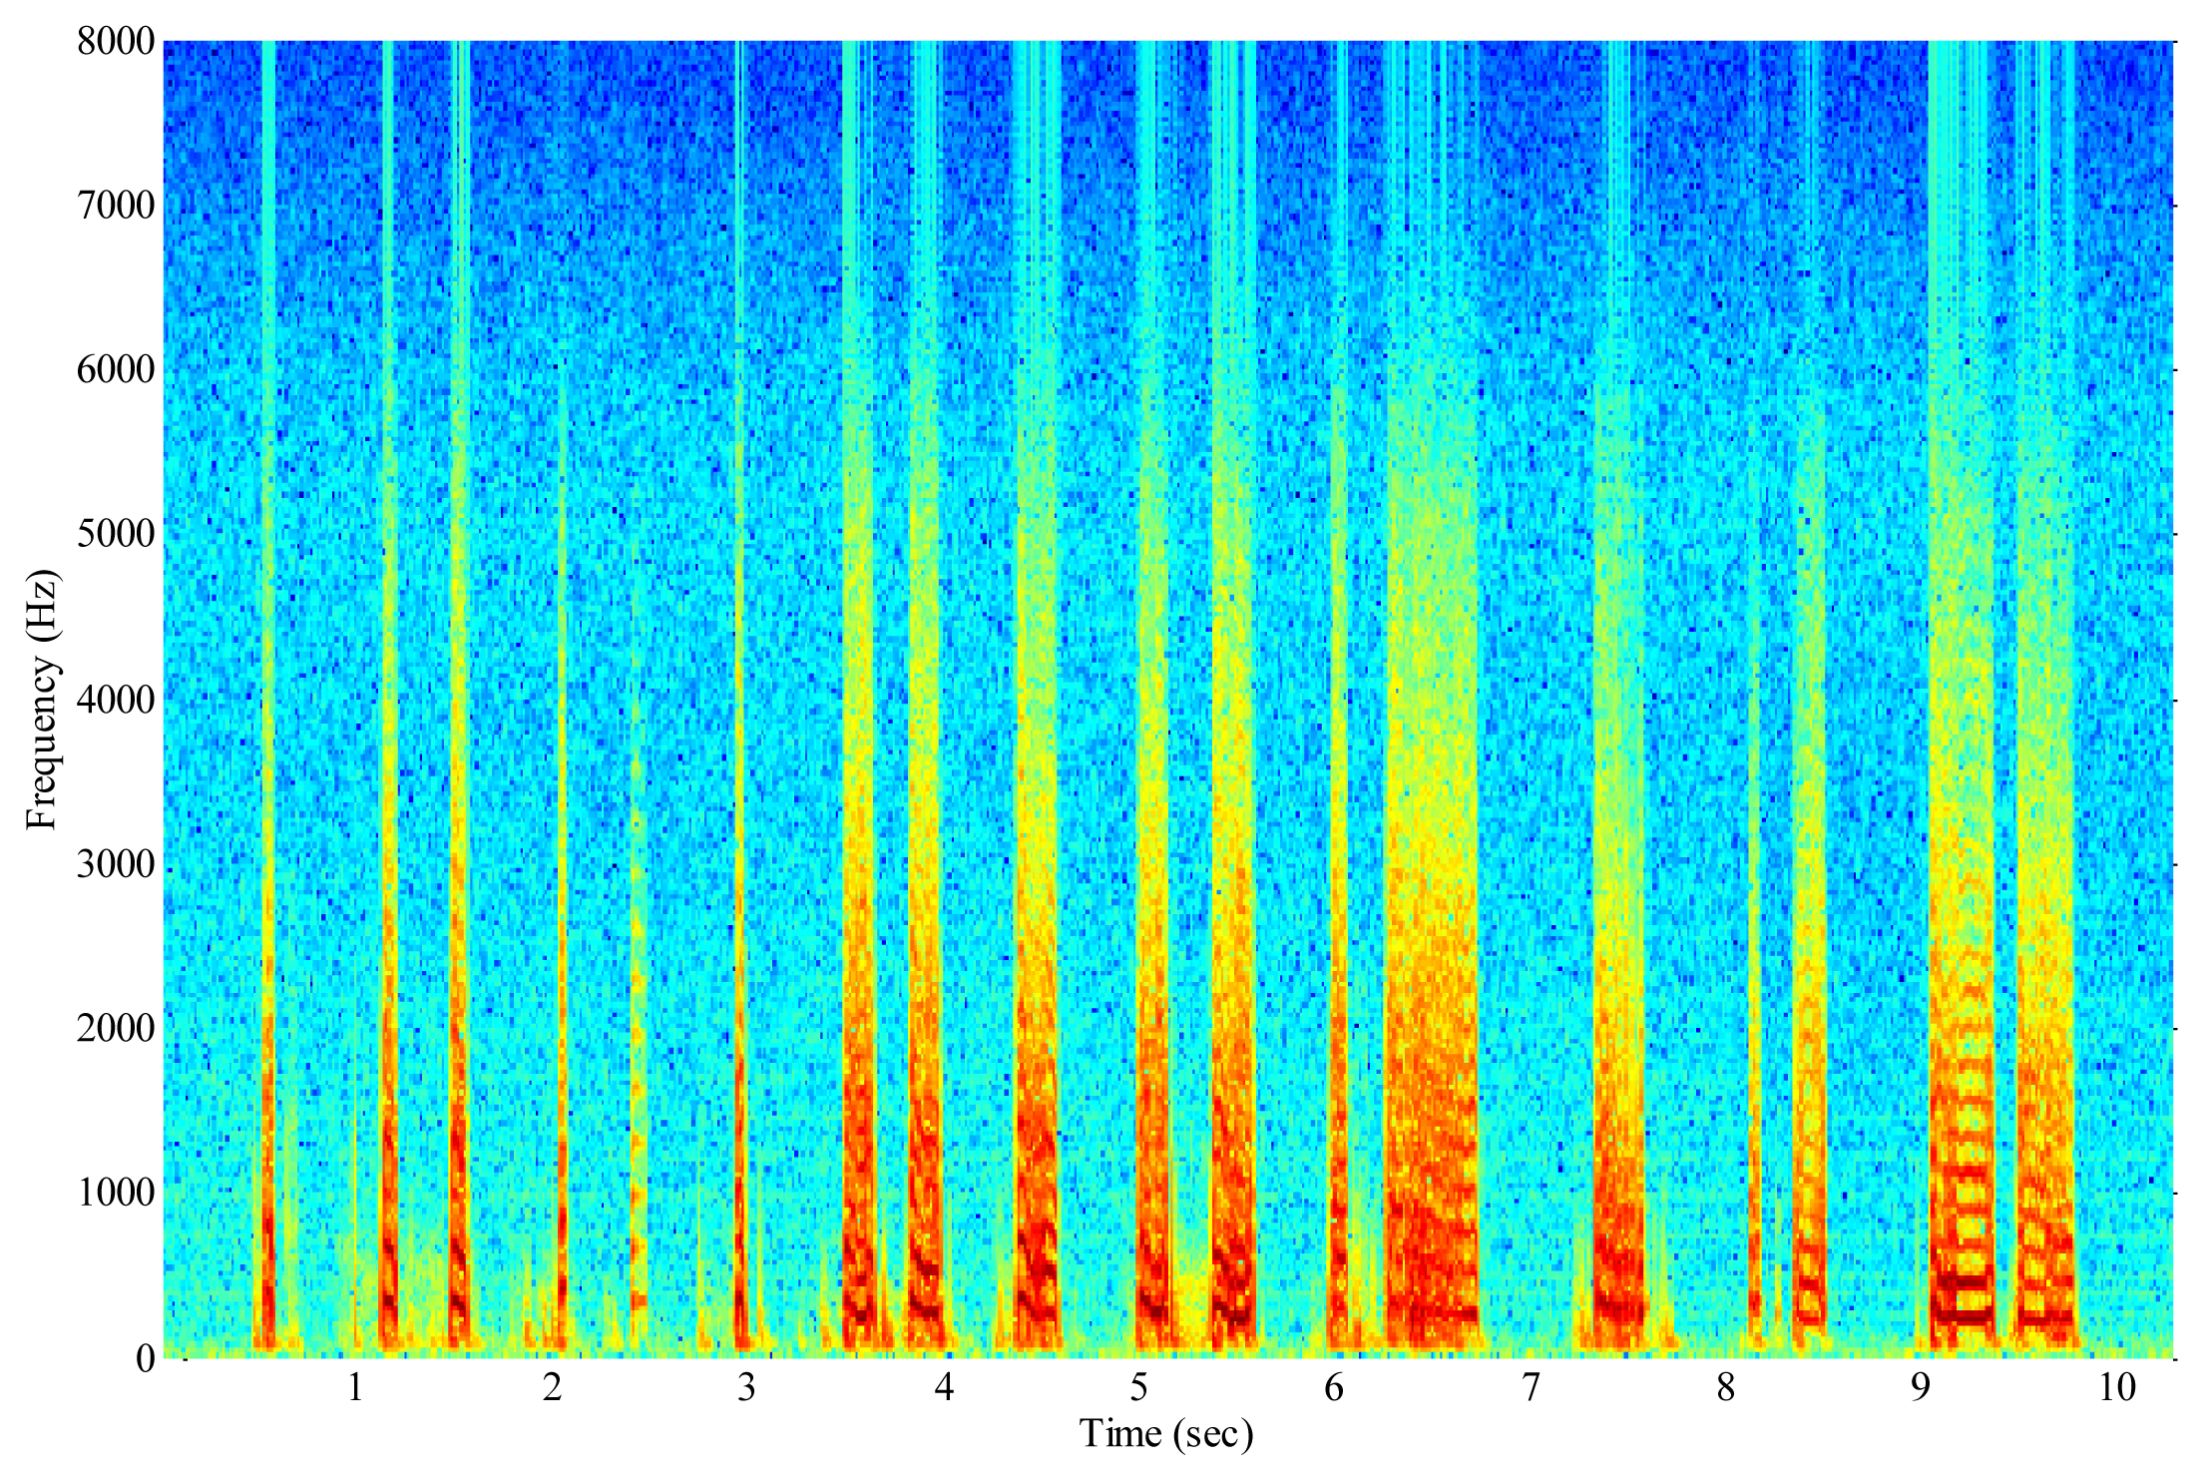The image size is (2203, 1480).
Task: Select the 5 second time marker
Action: click(x=1138, y=1388)
